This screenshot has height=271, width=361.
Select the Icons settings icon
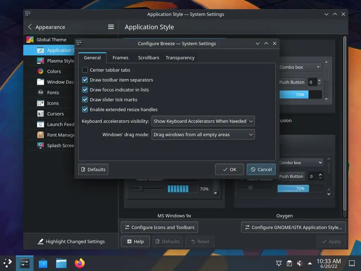(x=41, y=103)
